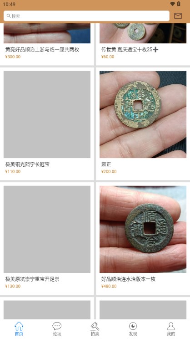Open the grey placeholder image of 极美铜光熙宁长冠宝
190x339 pixels.
47,114
